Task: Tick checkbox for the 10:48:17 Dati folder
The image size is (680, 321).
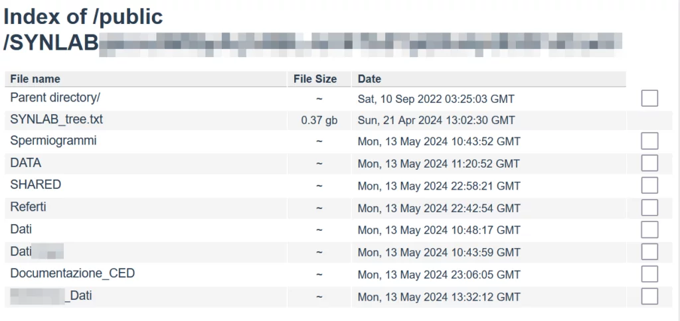Action: click(x=649, y=229)
